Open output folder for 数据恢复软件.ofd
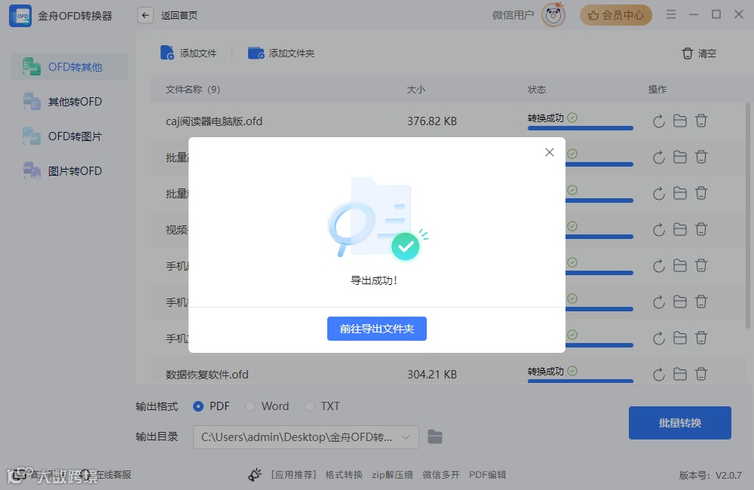This screenshot has width=754, height=490. coord(680,374)
